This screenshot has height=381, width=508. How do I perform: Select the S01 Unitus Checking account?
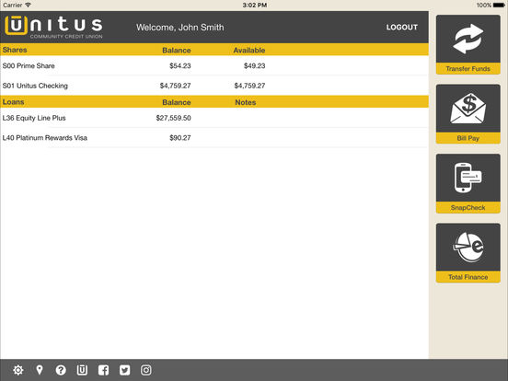[x=214, y=86]
